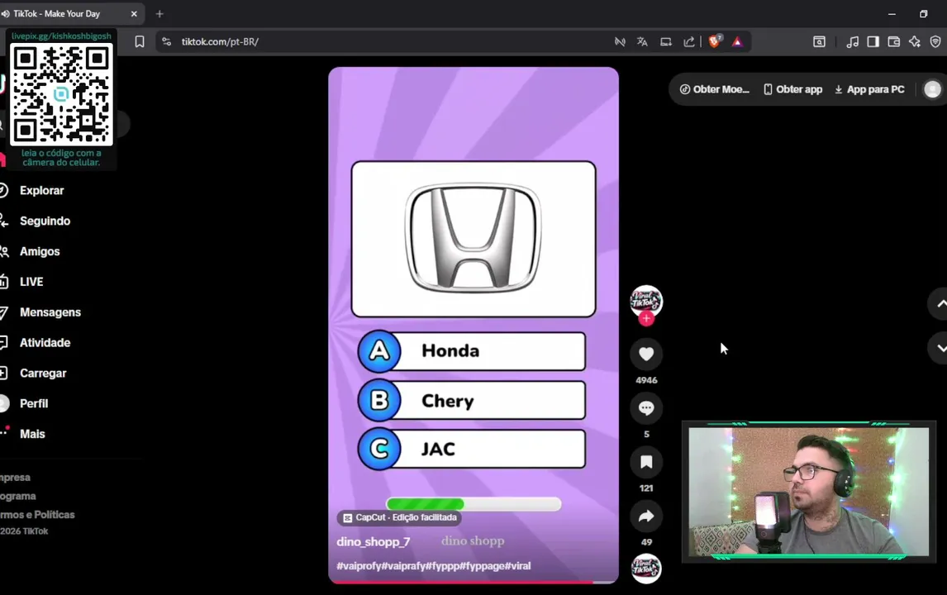Viewport: 947px width, 595px height.
Task: Click the Obter app button
Action: (x=793, y=89)
